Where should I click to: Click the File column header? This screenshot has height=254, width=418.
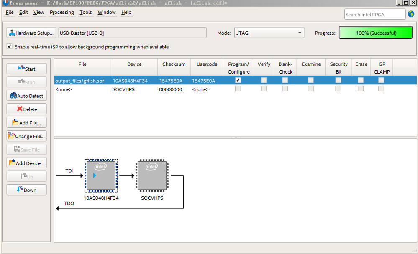pyautogui.click(x=82, y=67)
